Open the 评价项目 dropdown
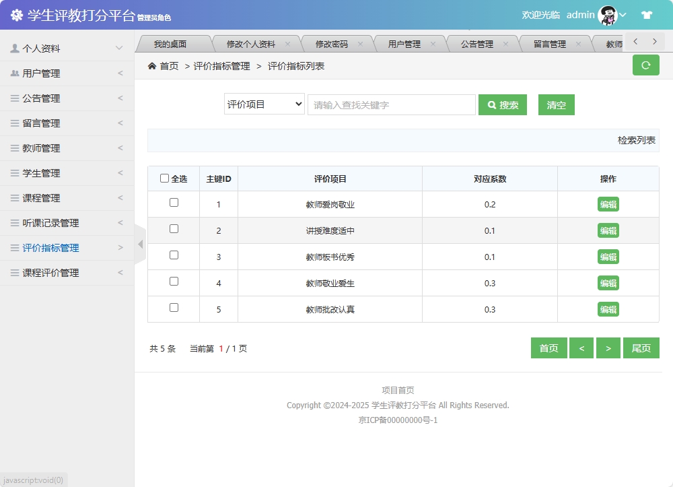The image size is (673, 487). [264, 104]
